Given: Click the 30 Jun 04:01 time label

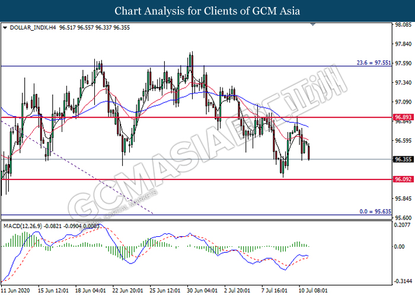Looking at the screenshot, I should click(x=202, y=291).
